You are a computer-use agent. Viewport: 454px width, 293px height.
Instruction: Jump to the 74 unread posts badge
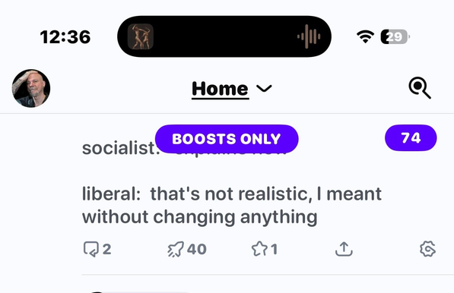point(411,138)
